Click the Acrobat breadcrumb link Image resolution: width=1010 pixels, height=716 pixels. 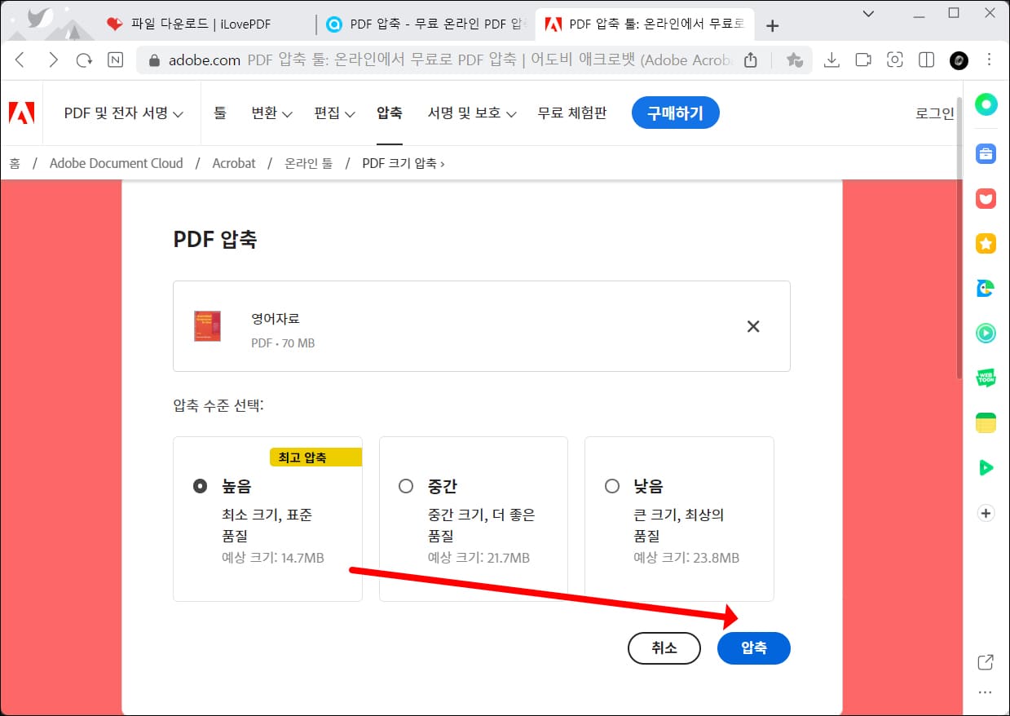[x=234, y=163]
